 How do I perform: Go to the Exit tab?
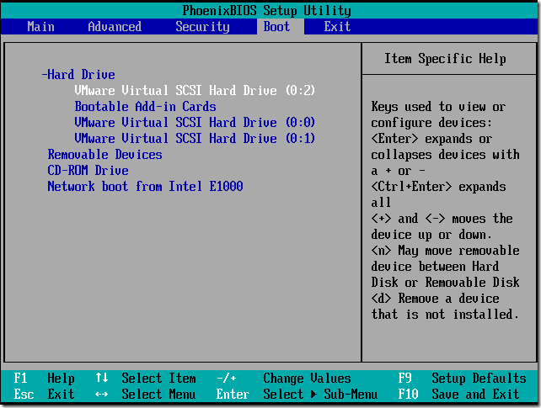tap(337, 27)
